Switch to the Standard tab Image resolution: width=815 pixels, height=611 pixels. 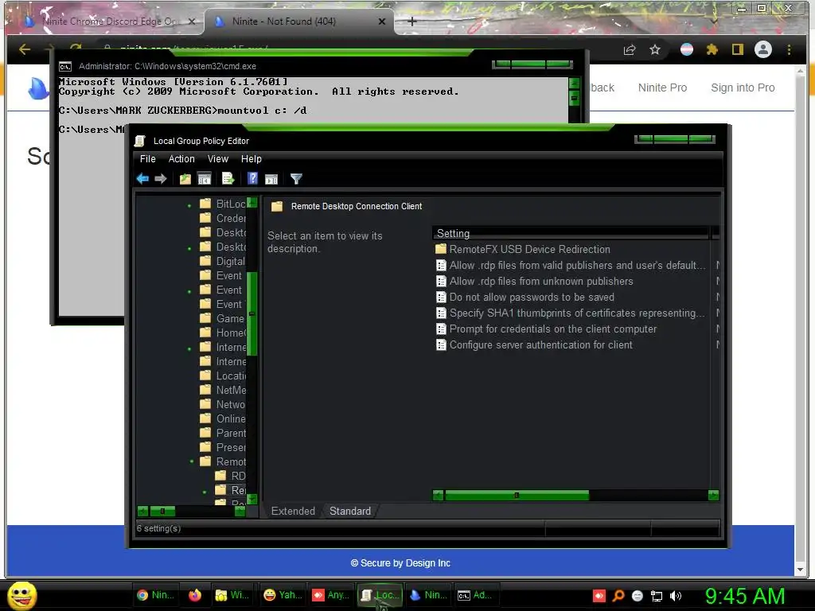click(x=350, y=512)
